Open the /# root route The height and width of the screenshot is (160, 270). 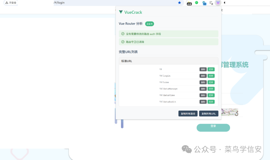[211, 69]
